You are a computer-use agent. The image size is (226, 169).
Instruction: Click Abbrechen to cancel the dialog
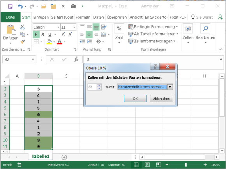pyautogui.click(x=161, y=99)
